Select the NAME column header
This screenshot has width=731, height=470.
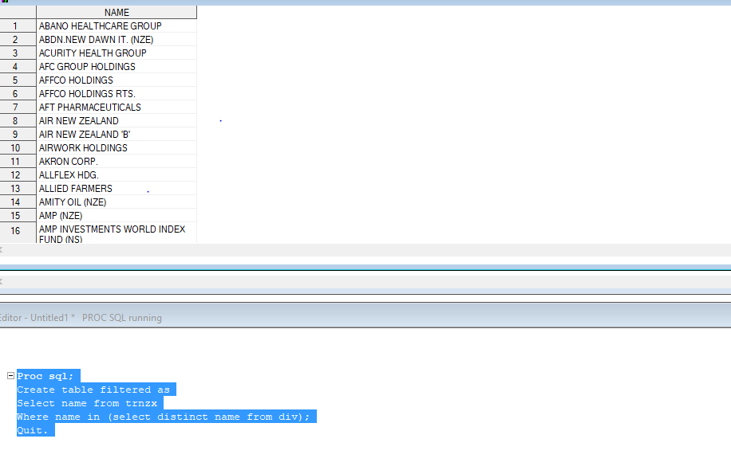tap(117, 12)
